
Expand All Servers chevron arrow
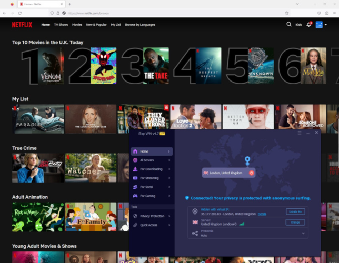[x=169, y=160]
